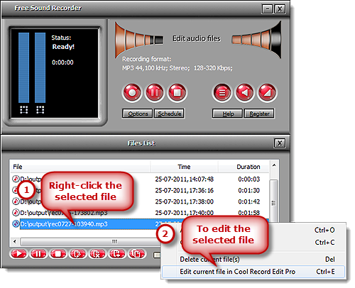Choose Delete current file(s) from context menu
The image size is (355, 288).
pyautogui.click(x=253, y=260)
